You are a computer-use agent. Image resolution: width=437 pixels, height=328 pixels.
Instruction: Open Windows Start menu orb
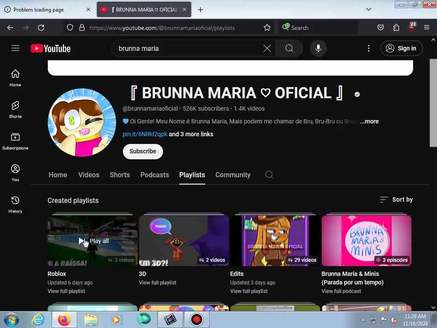[x=12, y=319]
